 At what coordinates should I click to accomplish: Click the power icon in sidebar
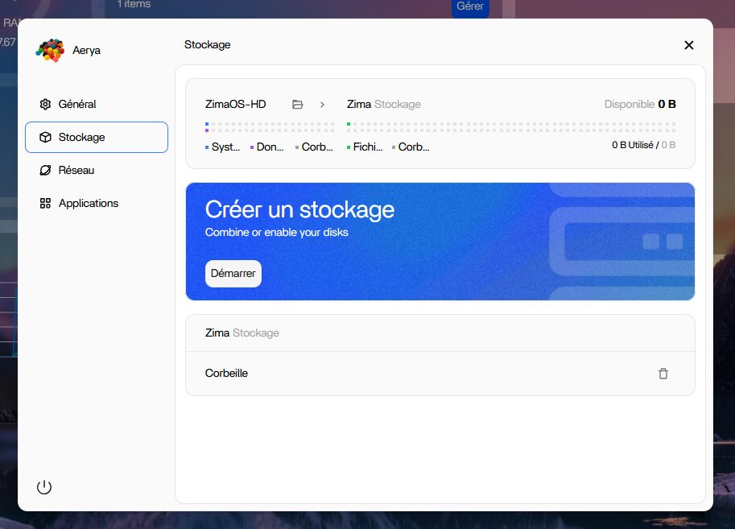point(44,487)
